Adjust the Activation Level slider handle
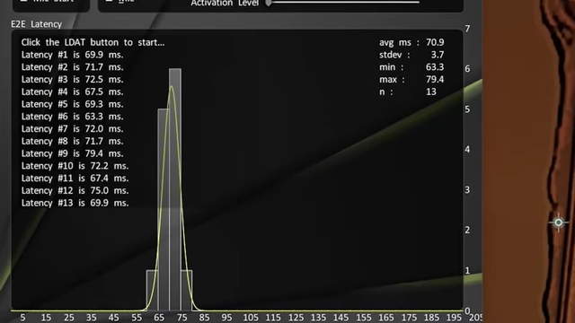The image size is (575, 323). 269,3
